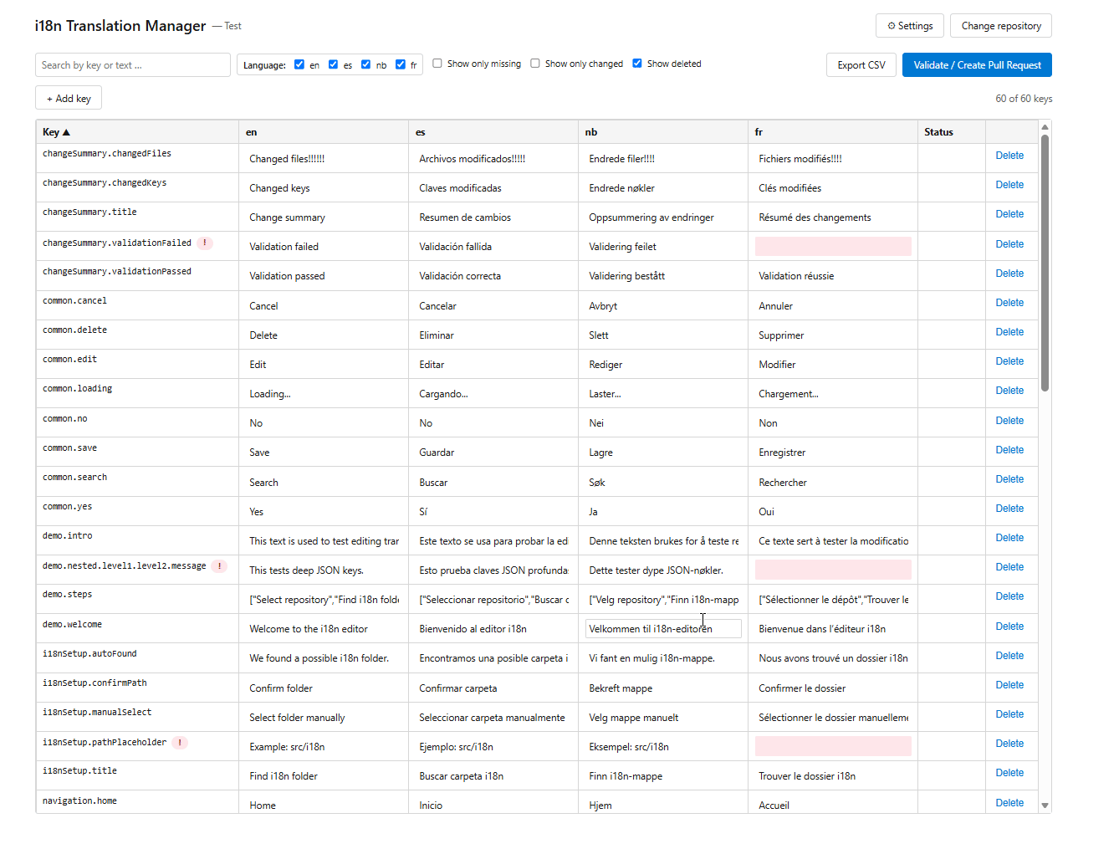Click the 'Trouver le dossier i18n' fr cell
Image resolution: width=1119 pixels, height=849 pixels.
tap(833, 775)
